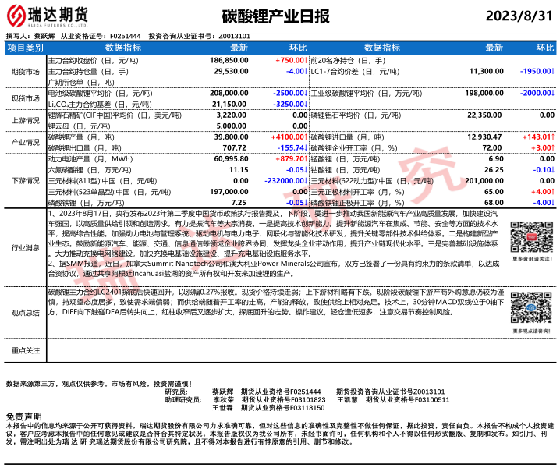Click the 期货市场 category row label
The image size is (560, 468).
25,71
